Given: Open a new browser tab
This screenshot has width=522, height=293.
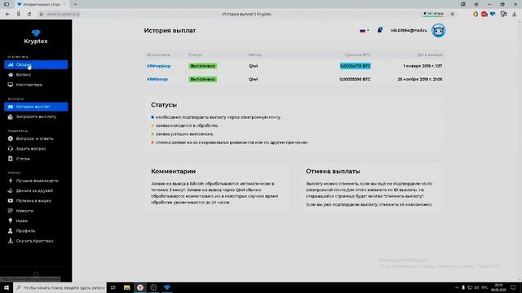Looking at the screenshot, I should (75, 4).
